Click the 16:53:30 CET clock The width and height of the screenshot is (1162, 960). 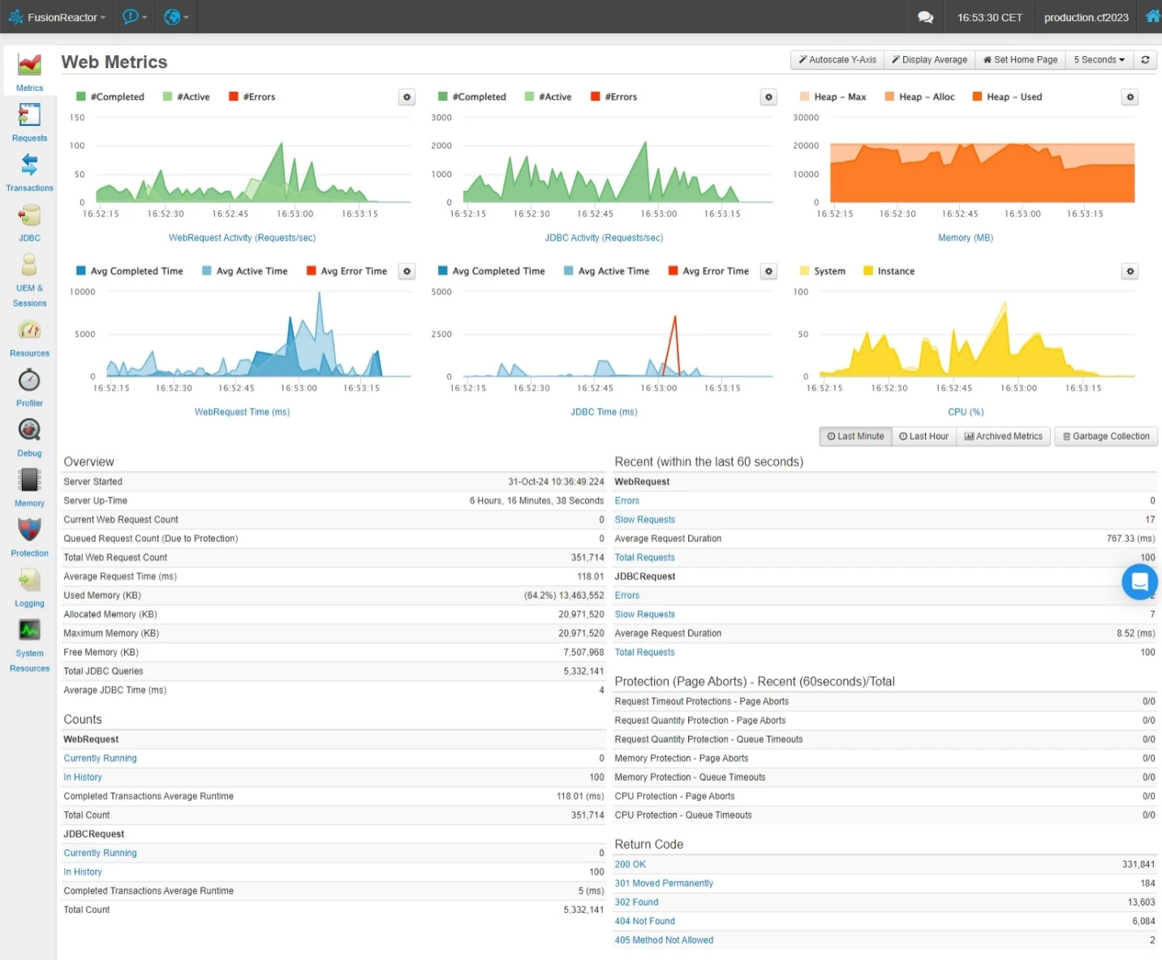[989, 17]
